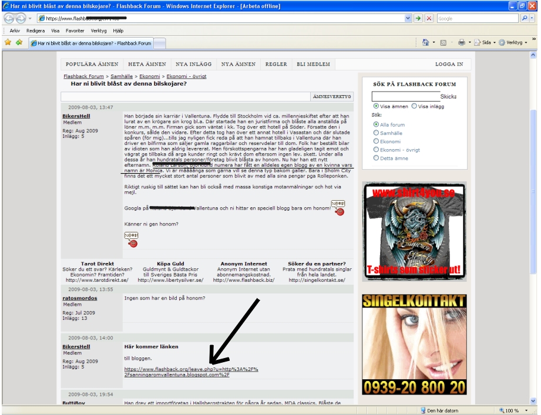Open the Visa menu
Viewport: 541px width, 415px height.
click(55, 31)
